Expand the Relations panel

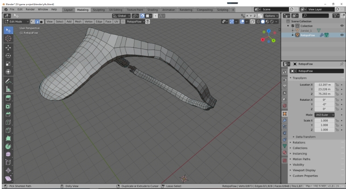[299, 142]
